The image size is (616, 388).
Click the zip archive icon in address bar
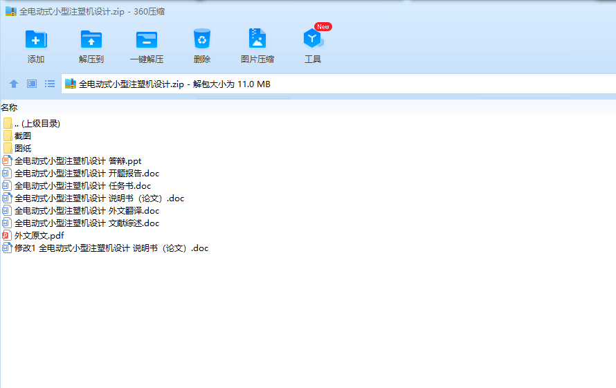pos(71,84)
